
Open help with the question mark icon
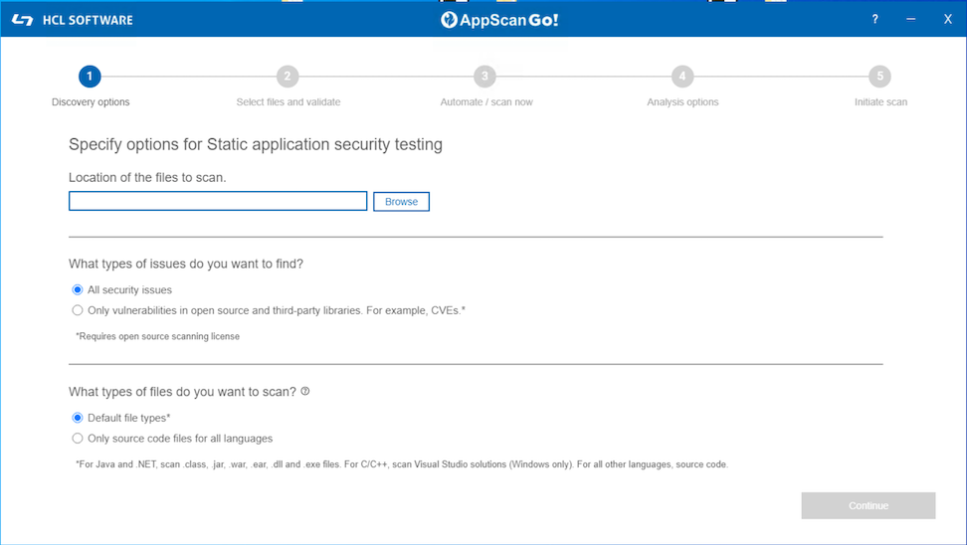click(x=875, y=19)
